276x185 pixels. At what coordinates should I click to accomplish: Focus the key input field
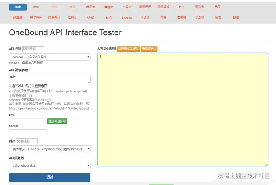pyautogui.click(x=28, y=121)
